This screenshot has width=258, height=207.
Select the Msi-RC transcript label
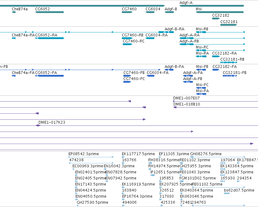click(202, 47)
